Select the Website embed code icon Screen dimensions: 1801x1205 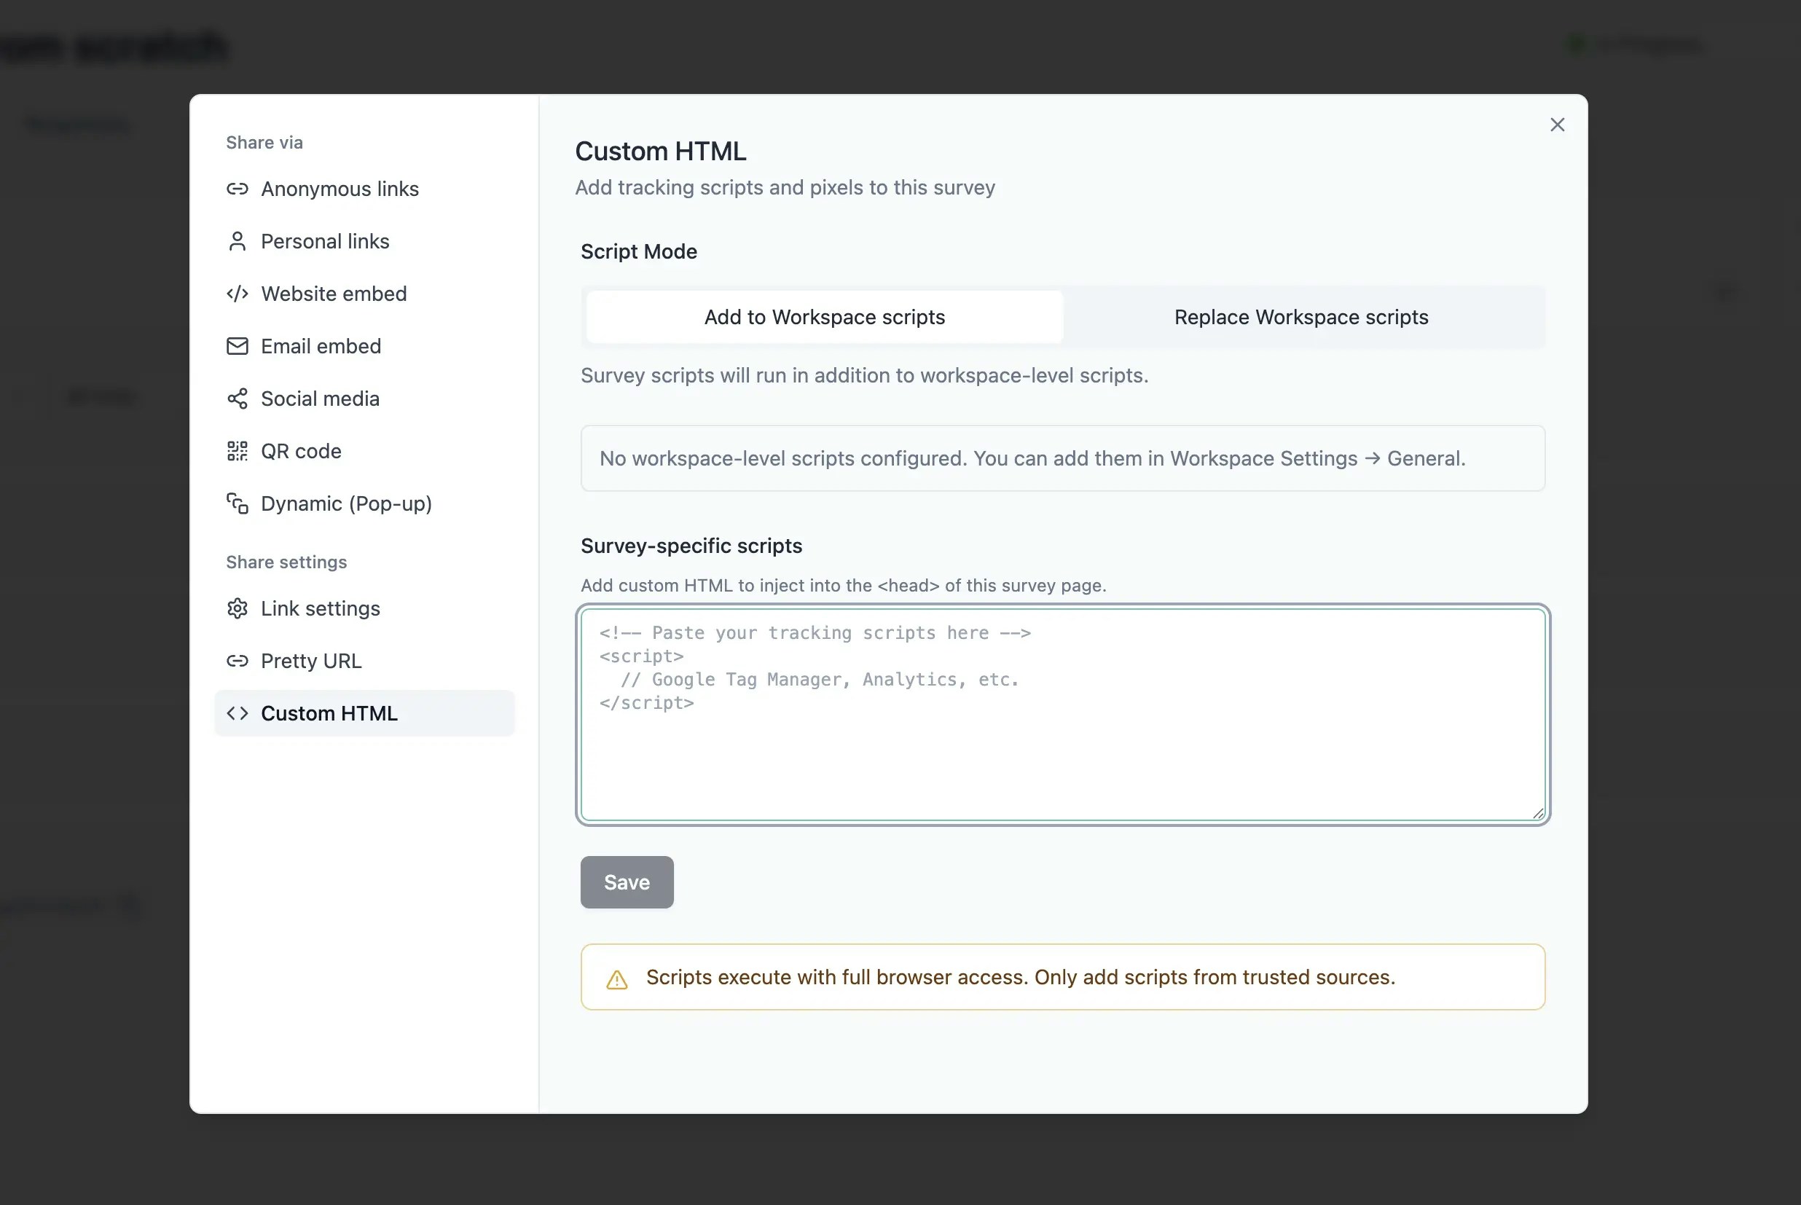[x=237, y=293]
